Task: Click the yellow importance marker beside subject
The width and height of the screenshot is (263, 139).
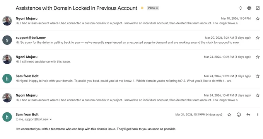Action: [142, 8]
